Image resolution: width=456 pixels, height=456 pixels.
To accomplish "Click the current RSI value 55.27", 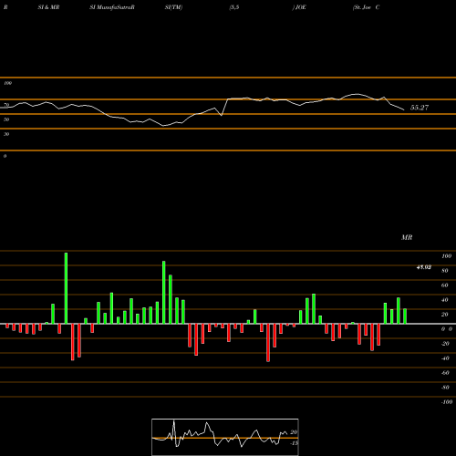I will 420,108.
